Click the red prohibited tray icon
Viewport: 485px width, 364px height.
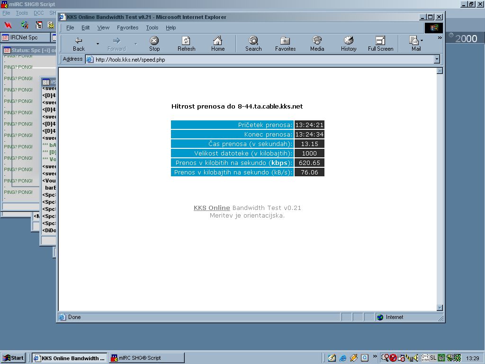pyautogui.click(x=393, y=358)
